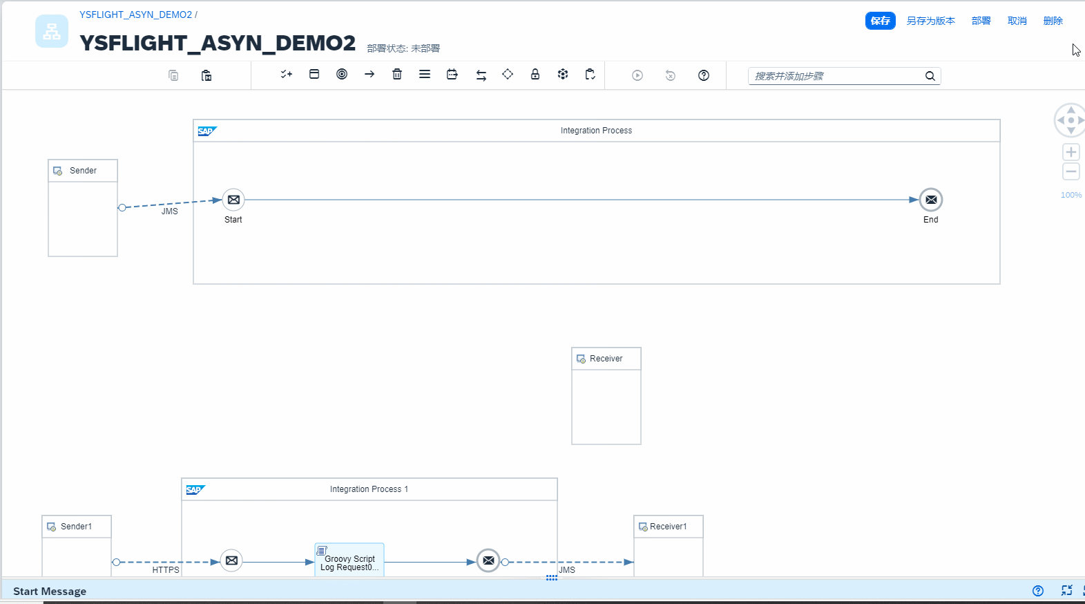Open YSFLIGHT_ASYN_DEMO2 breadcrumb link
This screenshot has width=1085, height=604.
click(x=135, y=15)
